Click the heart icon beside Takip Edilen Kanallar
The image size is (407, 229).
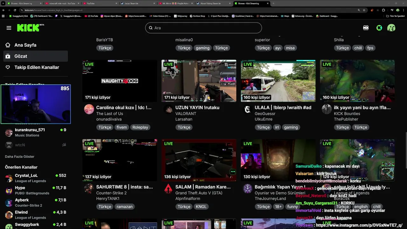click(8, 67)
